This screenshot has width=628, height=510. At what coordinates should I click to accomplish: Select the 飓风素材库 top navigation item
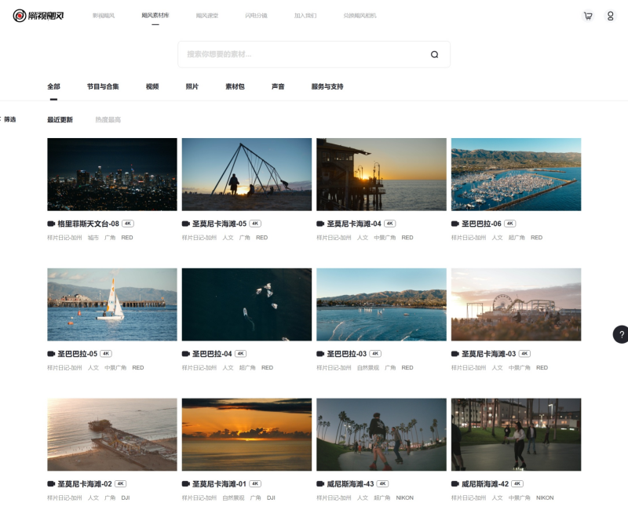[155, 15]
